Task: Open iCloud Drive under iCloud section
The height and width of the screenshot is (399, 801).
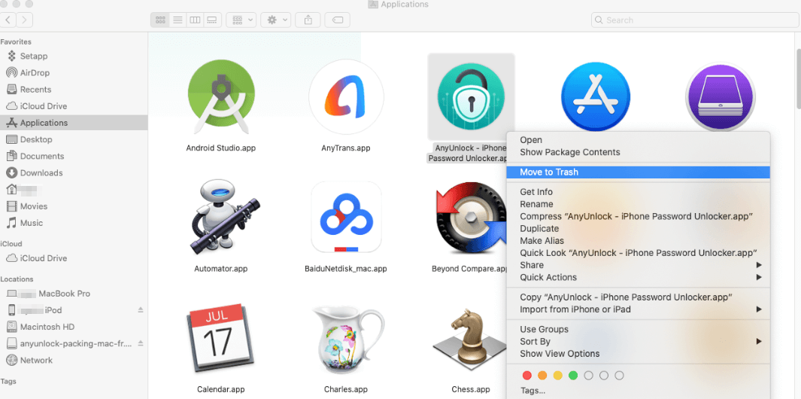Action: tap(74, 258)
